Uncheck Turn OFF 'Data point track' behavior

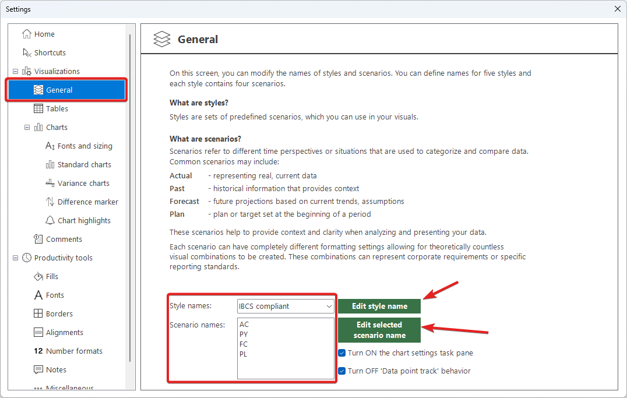[342, 371]
